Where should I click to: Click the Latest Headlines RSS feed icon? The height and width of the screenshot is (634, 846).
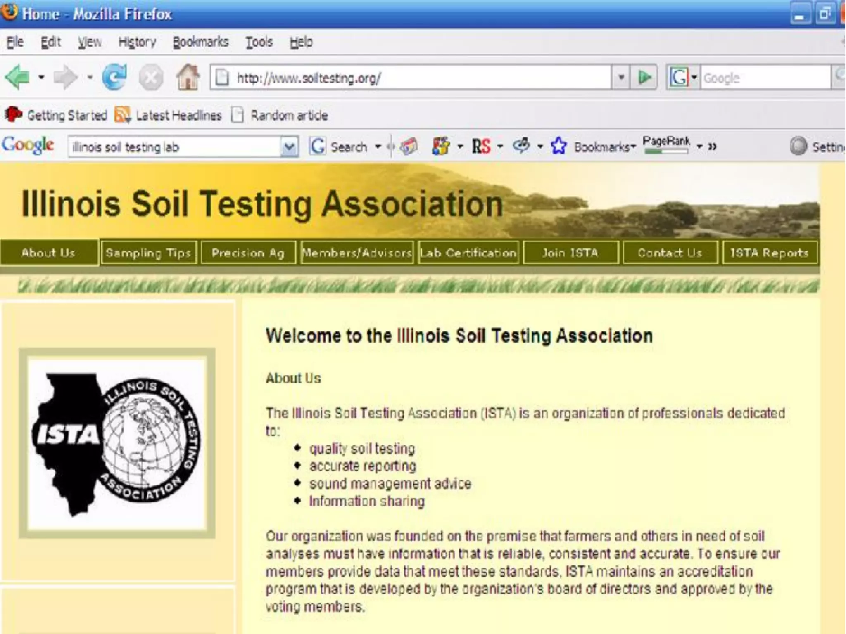(x=122, y=115)
